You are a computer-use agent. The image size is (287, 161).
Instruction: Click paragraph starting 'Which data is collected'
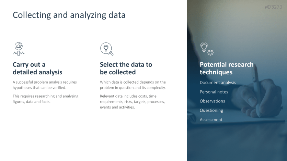[x=133, y=85]
